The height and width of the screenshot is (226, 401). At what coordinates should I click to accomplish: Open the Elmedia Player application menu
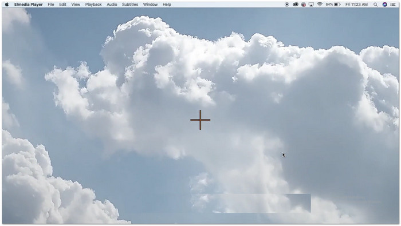29,5
